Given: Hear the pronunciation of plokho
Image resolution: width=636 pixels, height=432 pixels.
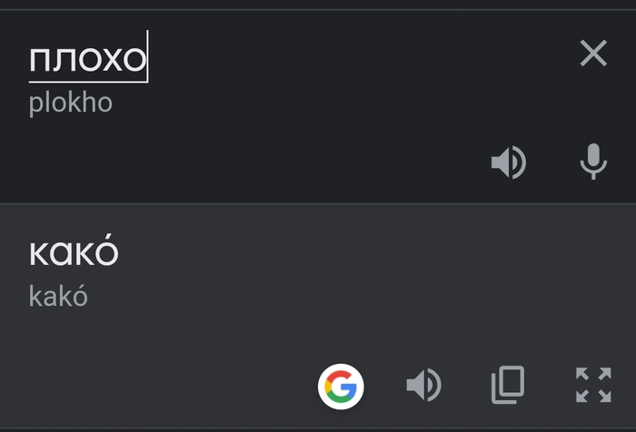Looking at the screenshot, I should [509, 163].
